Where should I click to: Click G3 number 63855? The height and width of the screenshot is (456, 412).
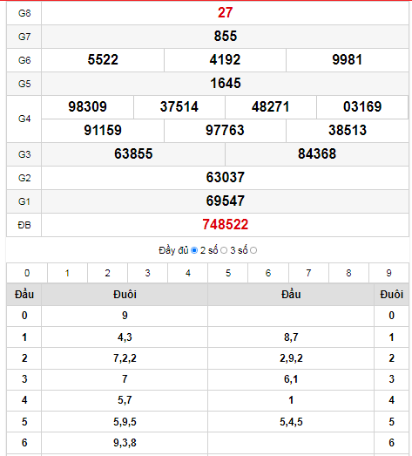(133, 153)
